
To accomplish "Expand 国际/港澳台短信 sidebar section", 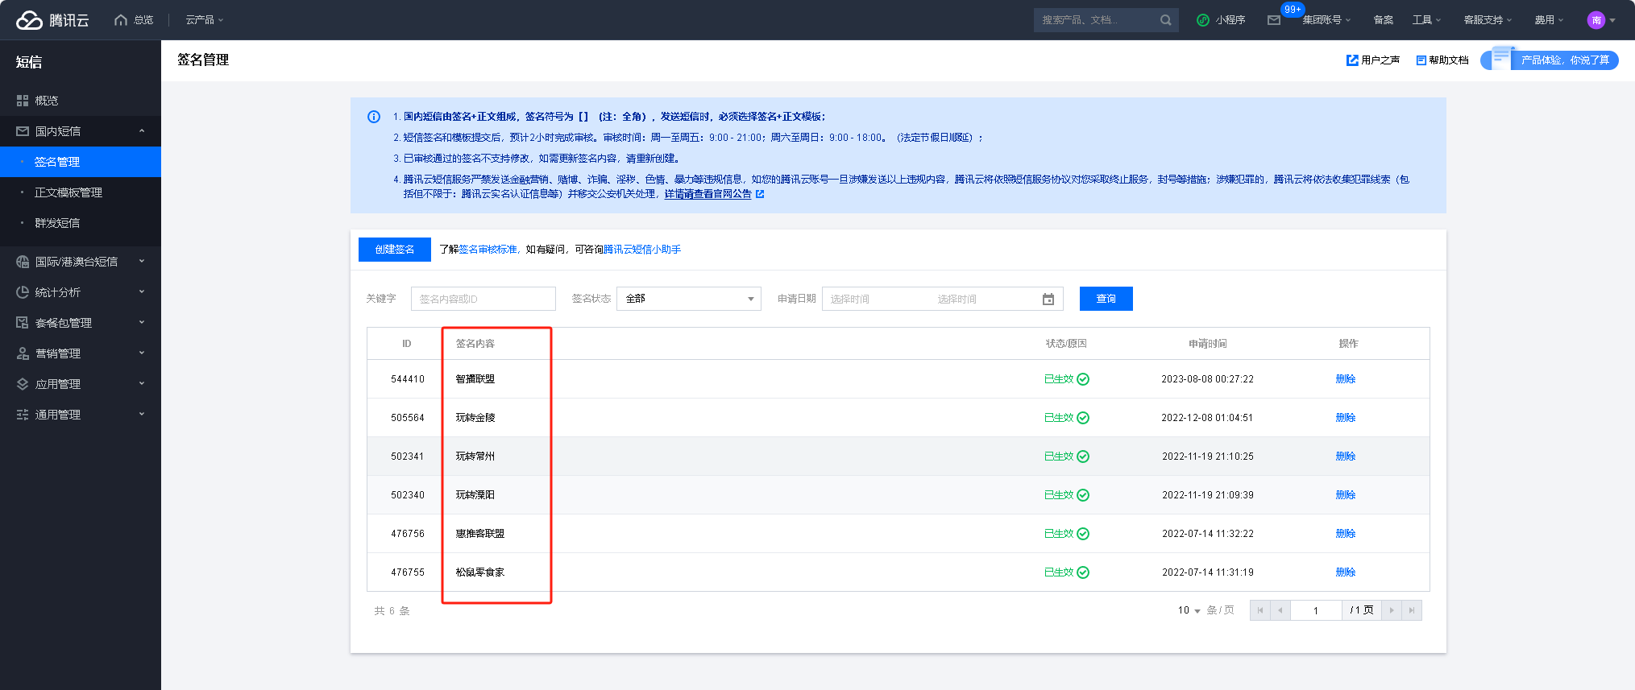I will 81,262.
